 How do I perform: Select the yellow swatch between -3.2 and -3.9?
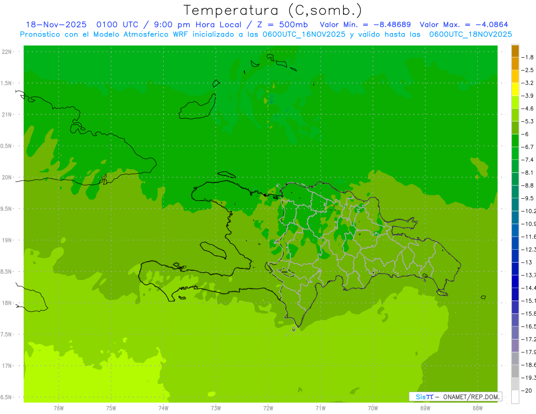[x=515, y=90]
